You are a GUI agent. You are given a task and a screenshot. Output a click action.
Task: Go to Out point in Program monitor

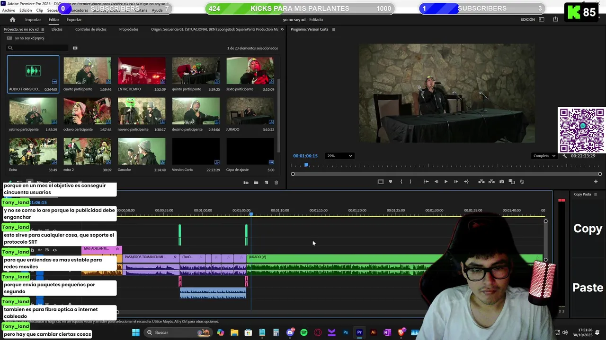point(466,181)
